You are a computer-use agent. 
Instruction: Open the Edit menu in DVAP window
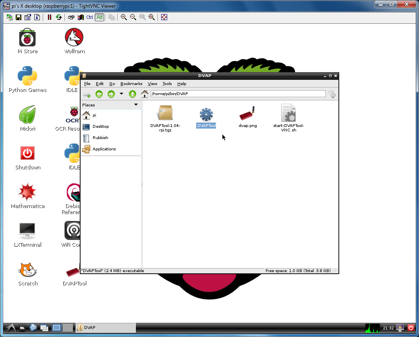coord(100,84)
